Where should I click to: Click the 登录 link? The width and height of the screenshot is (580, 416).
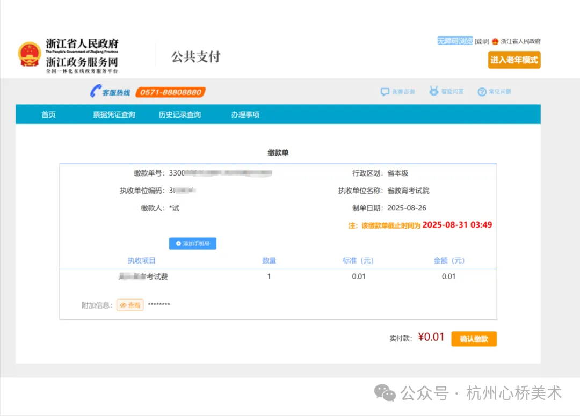tap(482, 41)
